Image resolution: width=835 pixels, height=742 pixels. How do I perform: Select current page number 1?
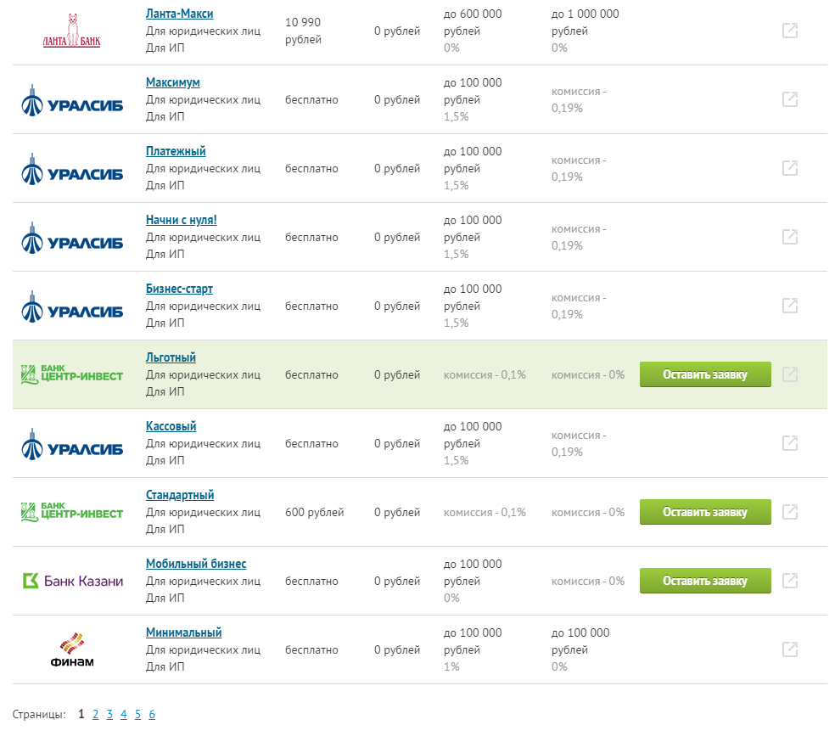(x=81, y=714)
